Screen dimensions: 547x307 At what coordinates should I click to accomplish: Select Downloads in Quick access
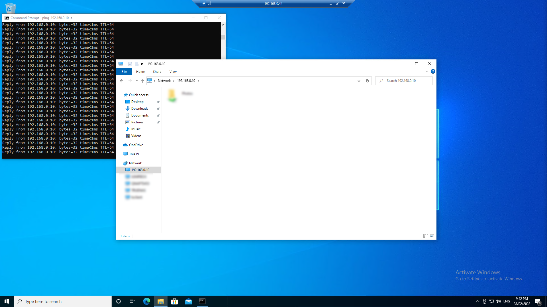(140, 109)
